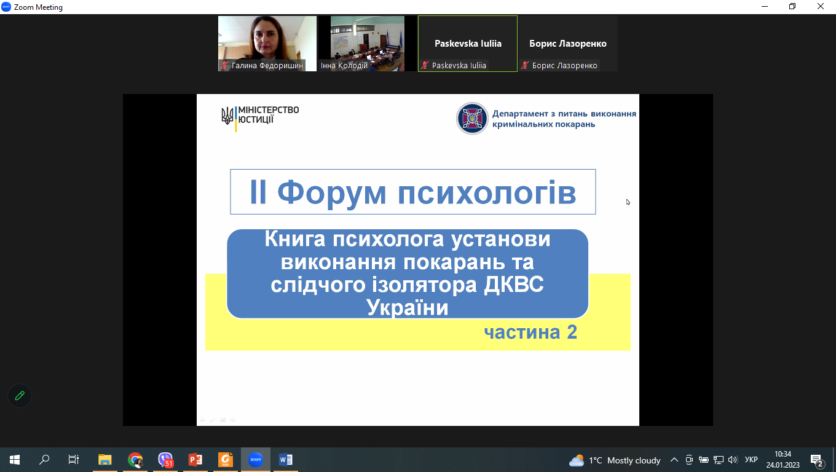This screenshot has width=836, height=472.
Task: Open the Windows Start menu
Action: (14, 460)
